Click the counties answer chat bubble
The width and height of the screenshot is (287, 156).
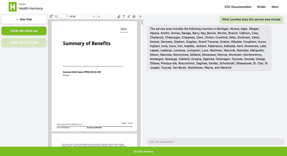(x=209, y=48)
